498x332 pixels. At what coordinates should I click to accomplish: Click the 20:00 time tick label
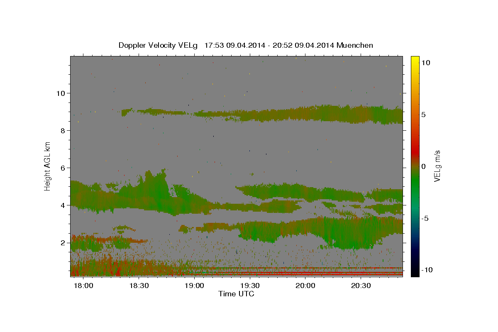tap(306, 286)
